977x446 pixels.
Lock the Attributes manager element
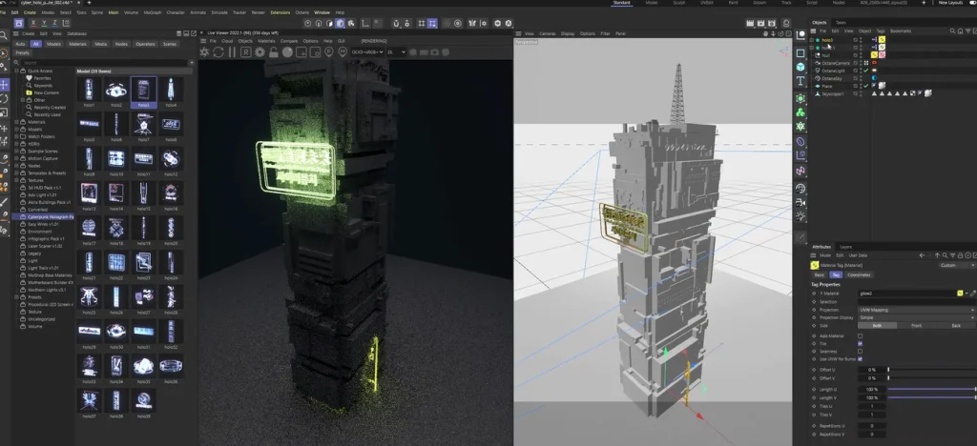958,255
